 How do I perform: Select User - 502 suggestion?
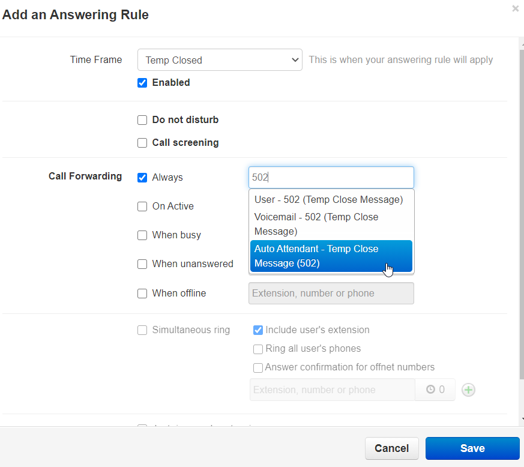pyautogui.click(x=328, y=199)
